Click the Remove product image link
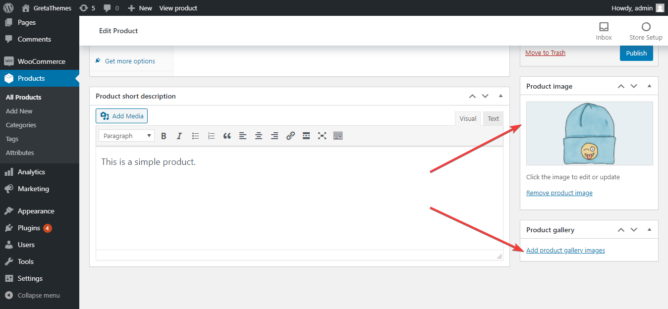 [559, 193]
